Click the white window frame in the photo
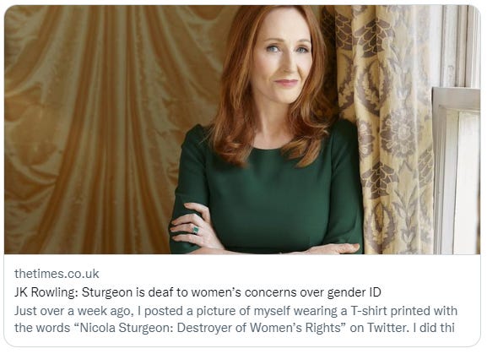Image resolution: width=487 pixels, height=354 pixels. point(457,131)
